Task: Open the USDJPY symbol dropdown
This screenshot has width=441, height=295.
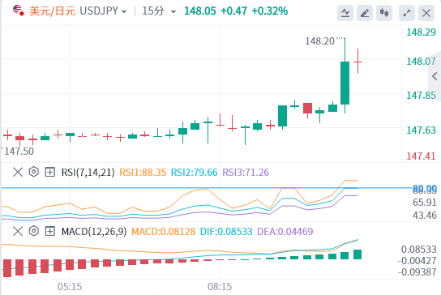Action: pyautogui.click(x=103, y=11)
